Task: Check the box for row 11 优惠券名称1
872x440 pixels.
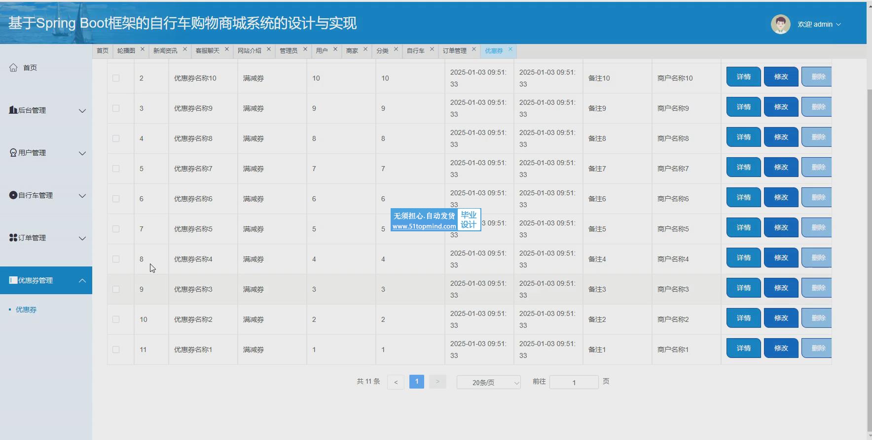Action: [x=116, y=350]
